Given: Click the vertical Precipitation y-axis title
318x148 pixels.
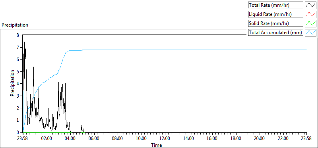Looking at the screenshot, I should 12,83.
